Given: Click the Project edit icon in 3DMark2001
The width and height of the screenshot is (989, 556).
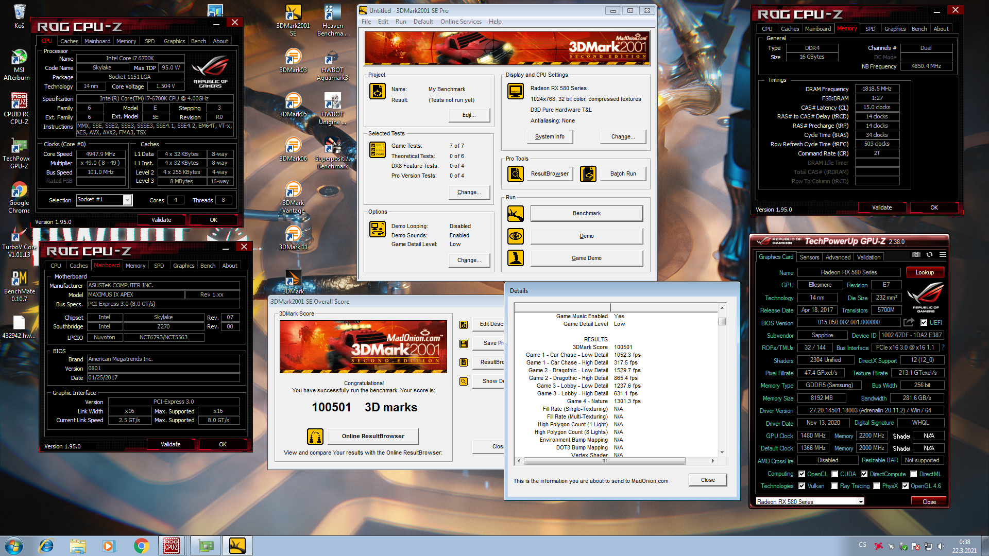Looking at the screenshot, I should coord(378,91).
